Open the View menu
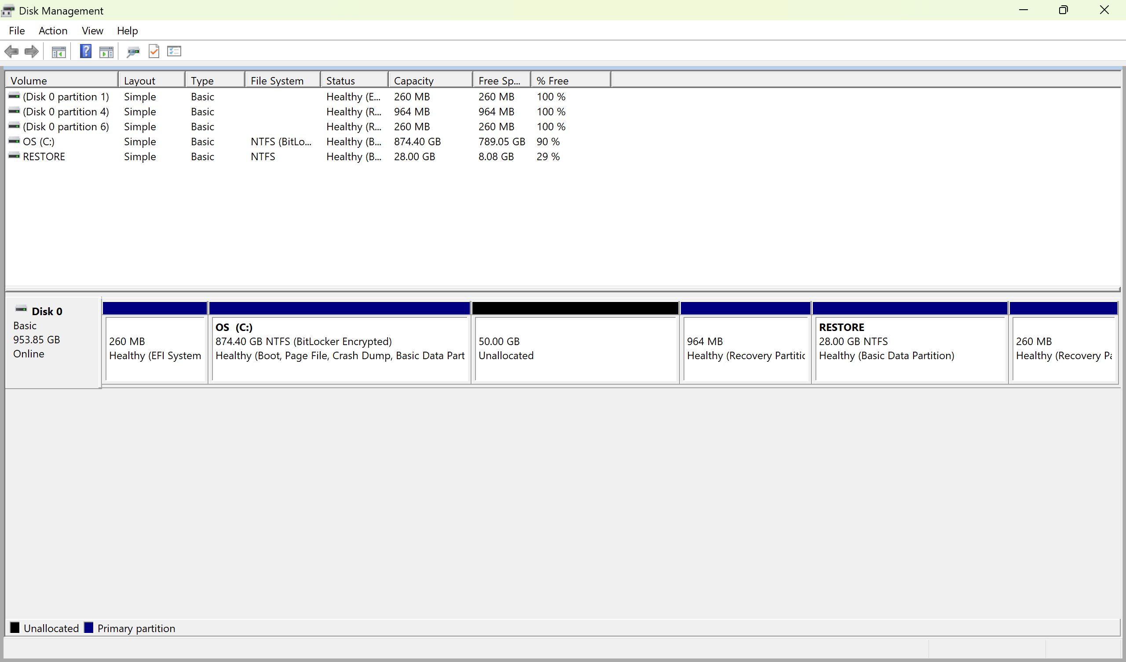Screen dimensions: 1126x662 coord(92,31)
